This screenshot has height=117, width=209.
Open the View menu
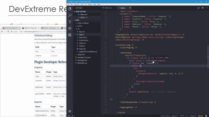pos(82,5)
